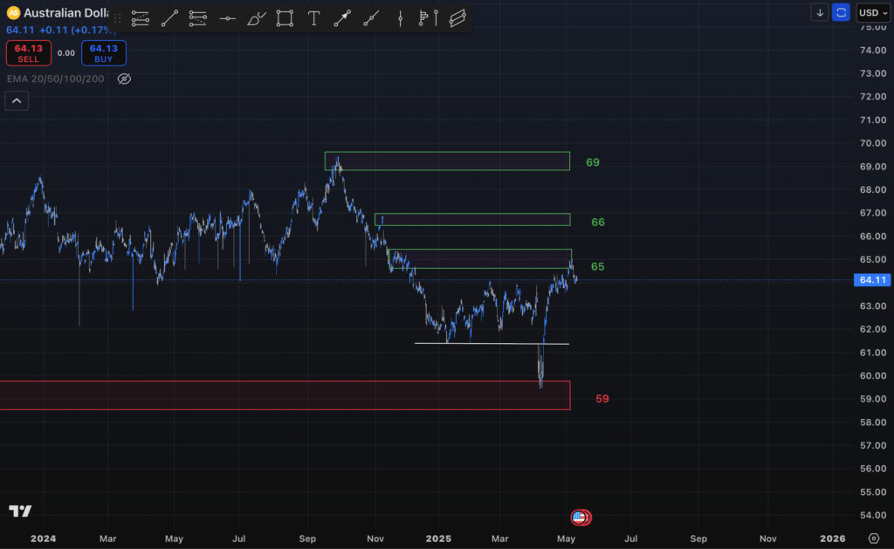This screenshot has width=894, height=549.
Task: Click the SELL button at 64.13
Action: [x=29, y=53]
